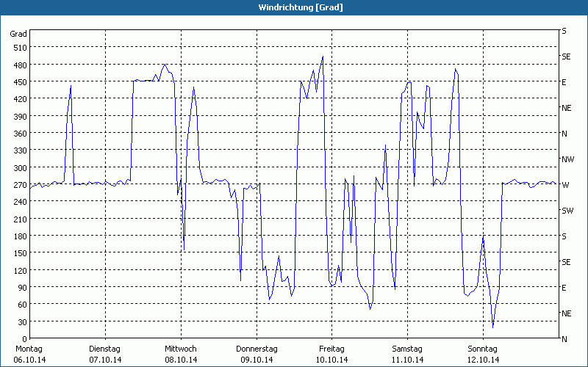Click the date 06.10.14
The width and height of the screenshot is (588, 367).
pyautogui.click(x=29, y=360)
